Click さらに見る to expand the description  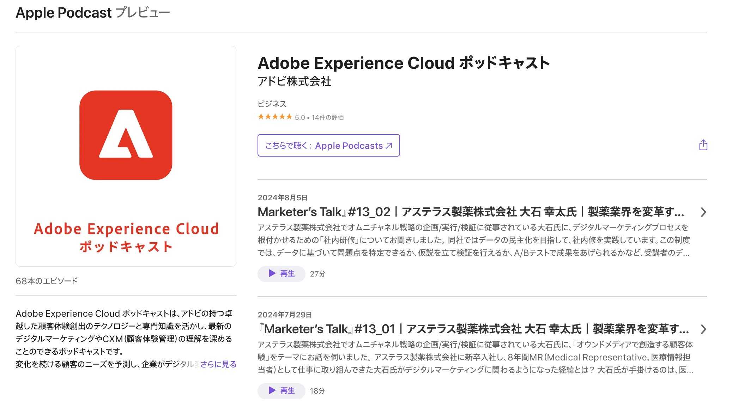click(218, 364)
